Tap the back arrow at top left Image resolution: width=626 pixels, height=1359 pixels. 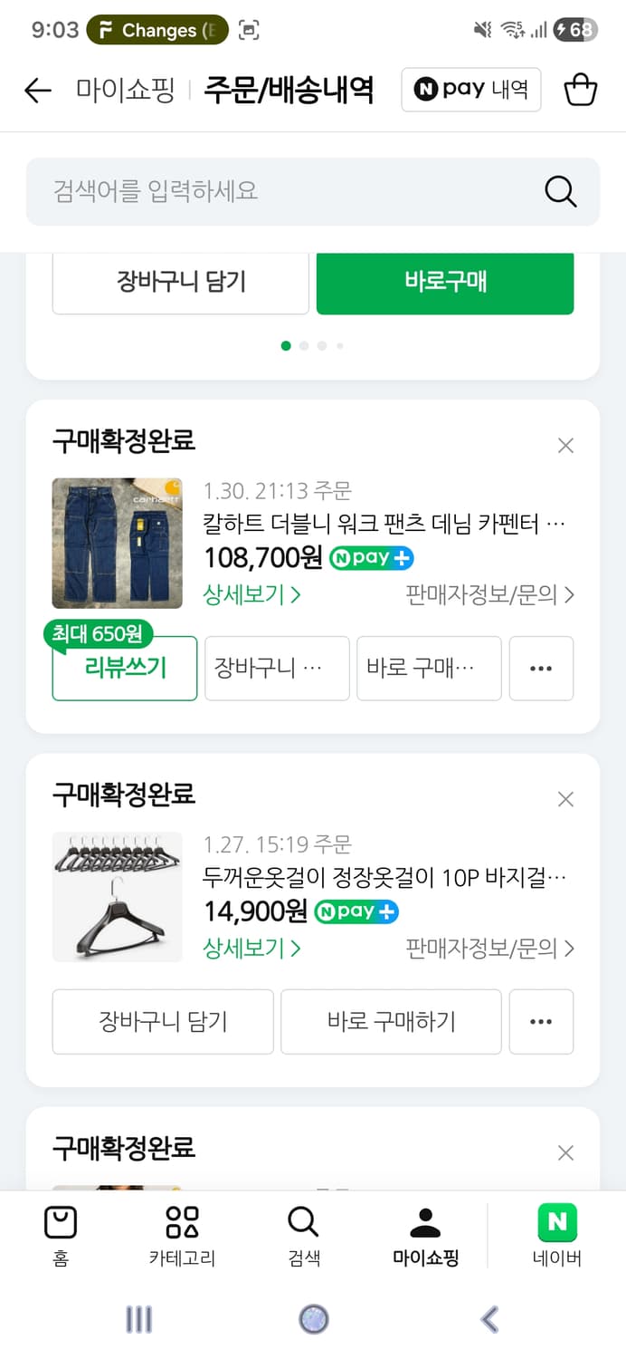(x=36, y=90)
